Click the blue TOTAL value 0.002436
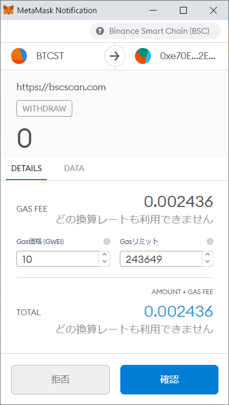Viewport: 229px width, 405px height. pos(178,311)
